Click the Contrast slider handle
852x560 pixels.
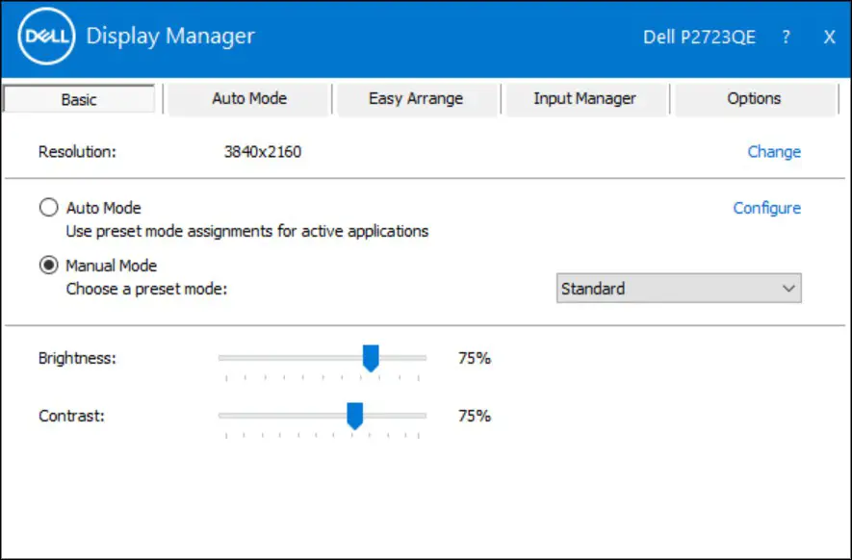[354, 416]
